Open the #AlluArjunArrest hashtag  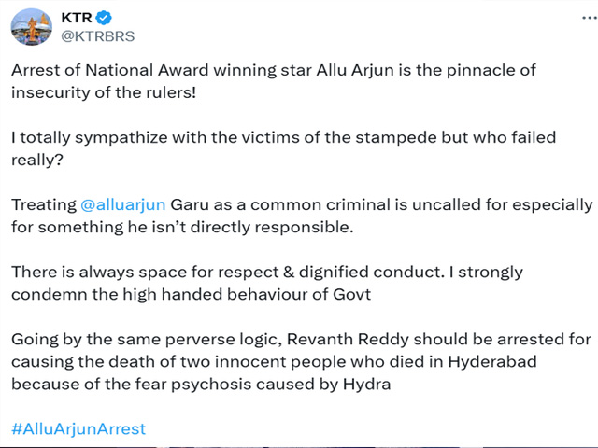coord(78,429)
